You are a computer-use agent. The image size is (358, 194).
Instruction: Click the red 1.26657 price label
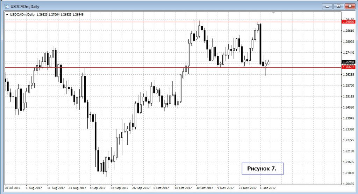(x=349, y=67)
